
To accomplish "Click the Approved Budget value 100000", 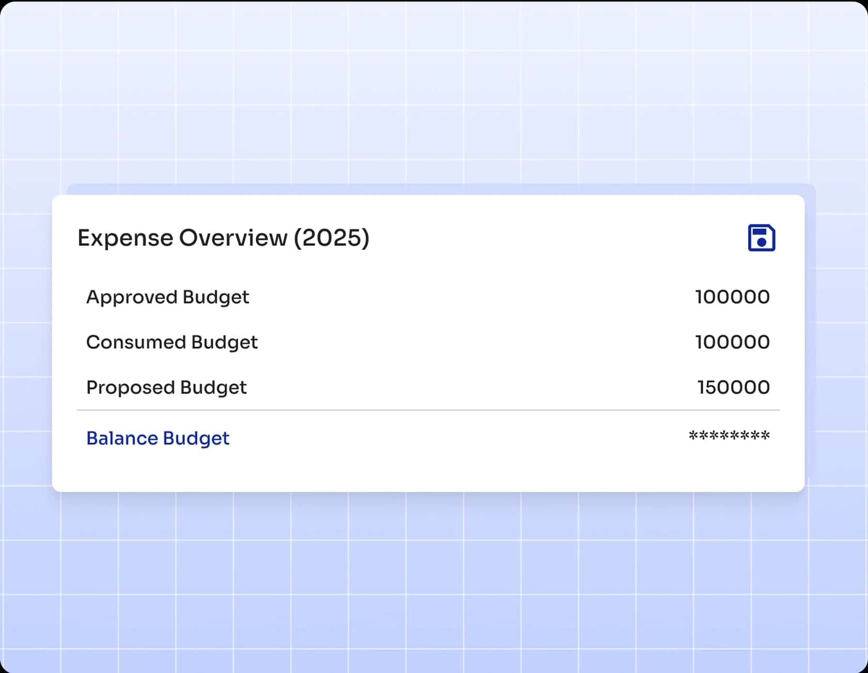I will point(732,297).
